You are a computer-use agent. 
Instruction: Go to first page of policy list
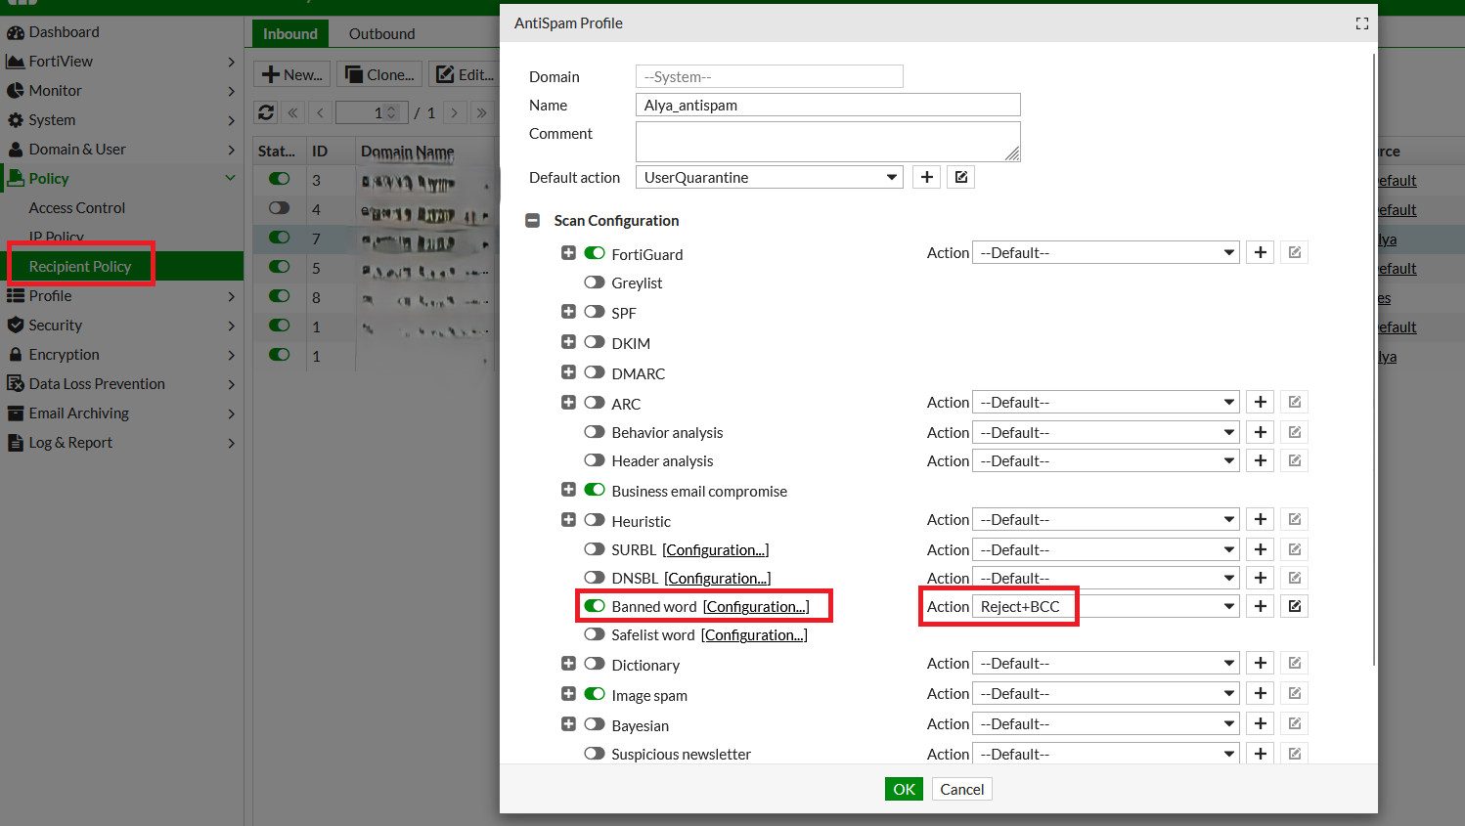pyautogui.click(x=292, y=112)
